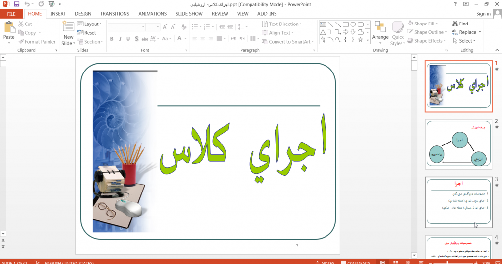502x264 pixels.
Task: Toggle Underline formatting
Action: [x=128, y=38]
